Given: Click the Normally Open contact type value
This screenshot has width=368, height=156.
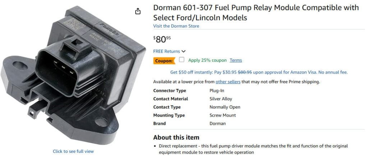Looking at the screenshot, I should tap(225, 107).
